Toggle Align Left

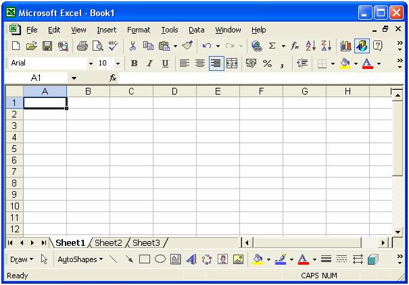pos(185,63)
